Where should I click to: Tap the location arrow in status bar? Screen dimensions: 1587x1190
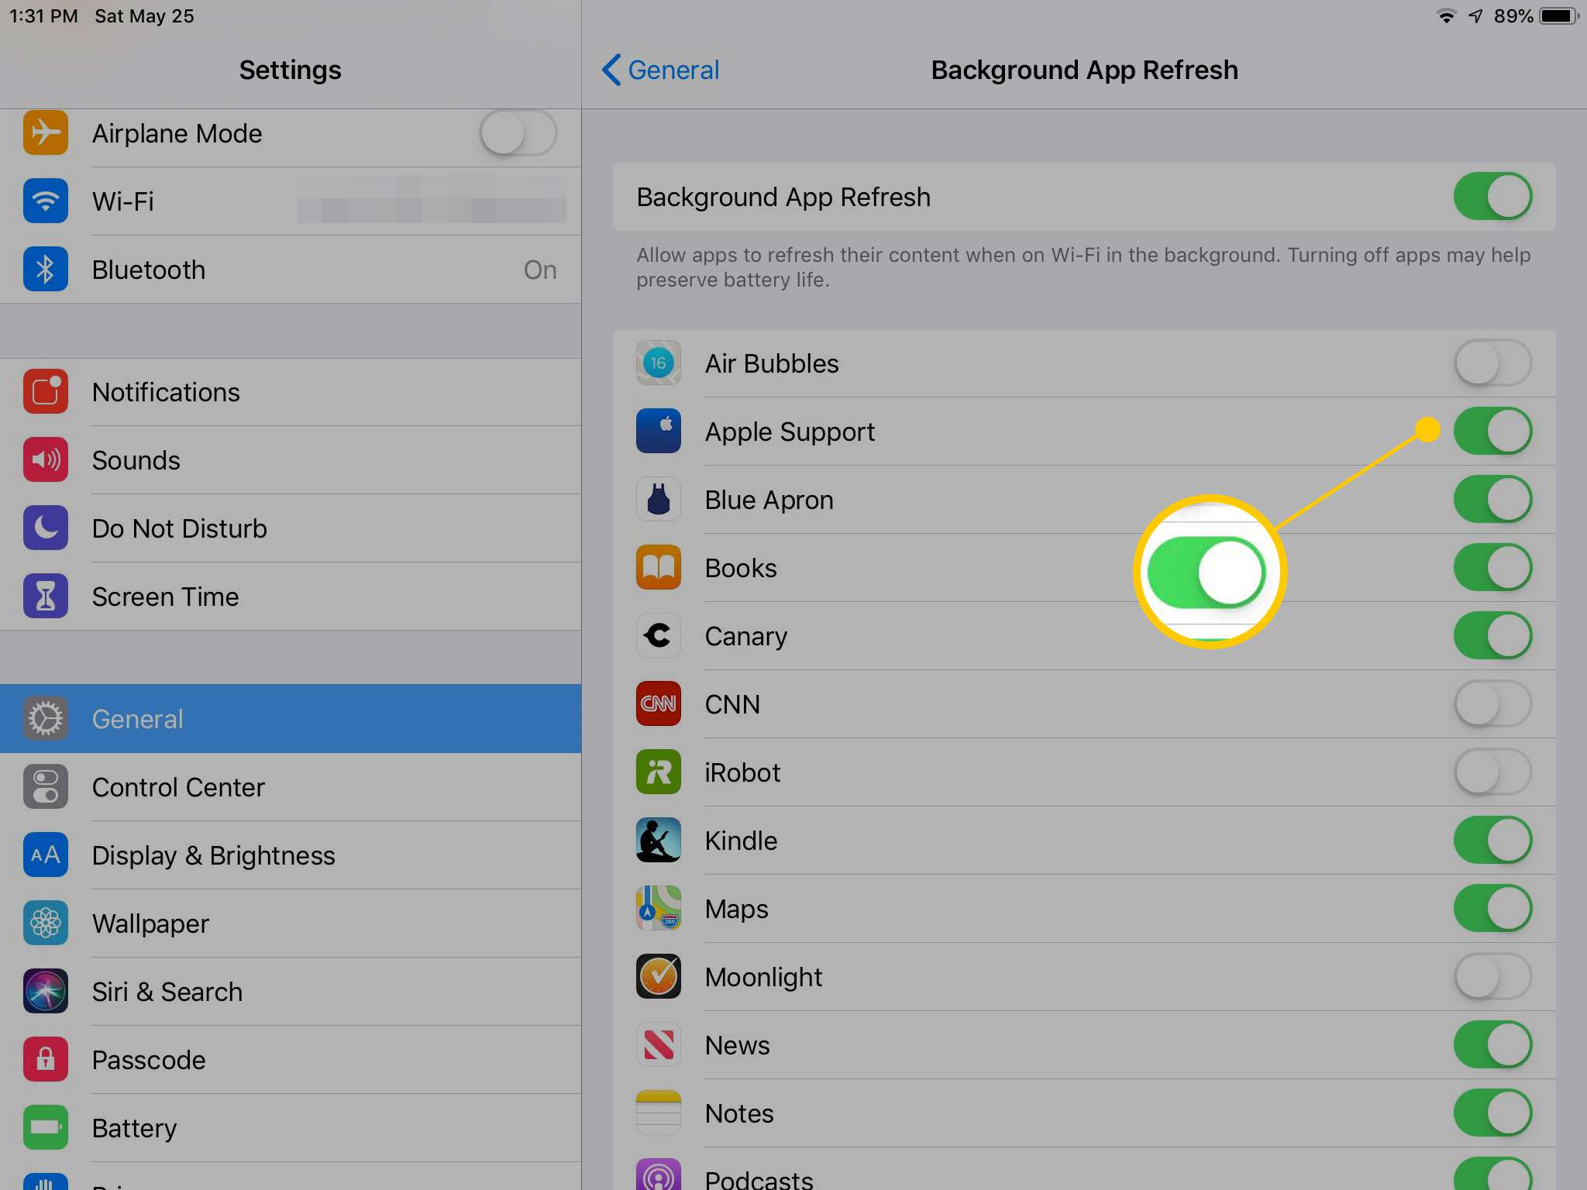pos(1475,16)
